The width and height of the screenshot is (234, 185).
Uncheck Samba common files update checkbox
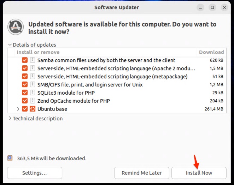(25, 60)
